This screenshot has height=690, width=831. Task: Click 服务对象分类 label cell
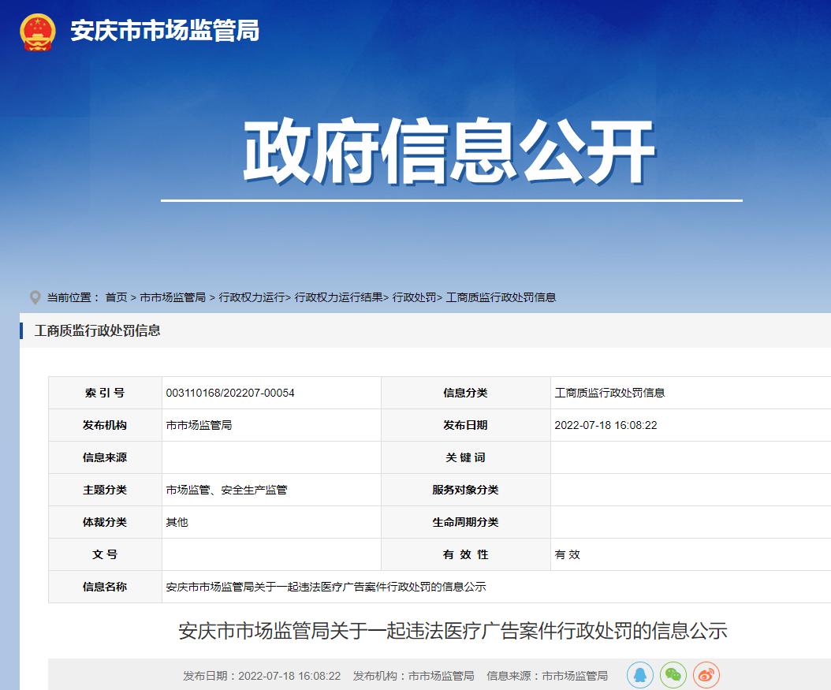(465, 490)
